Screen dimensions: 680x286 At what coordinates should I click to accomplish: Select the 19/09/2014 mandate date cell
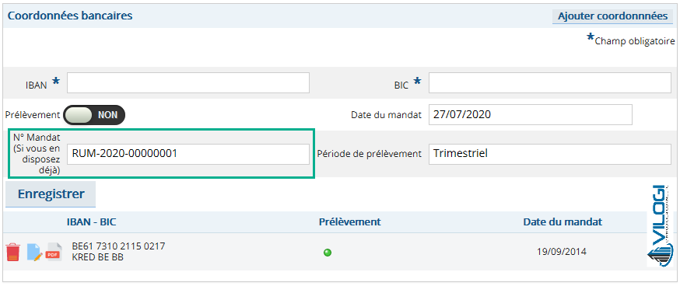[562, 251]
